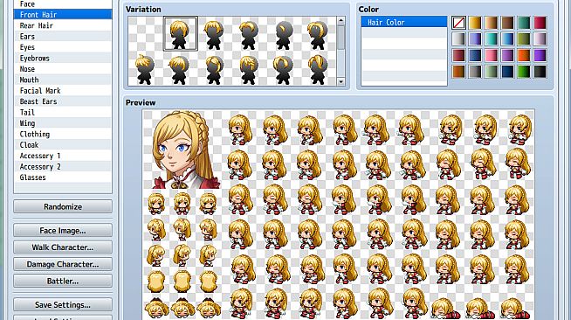Select Cloak from the parts list
Screen dimensions: 571x320
pyautogui.click(x=63, y=145)
